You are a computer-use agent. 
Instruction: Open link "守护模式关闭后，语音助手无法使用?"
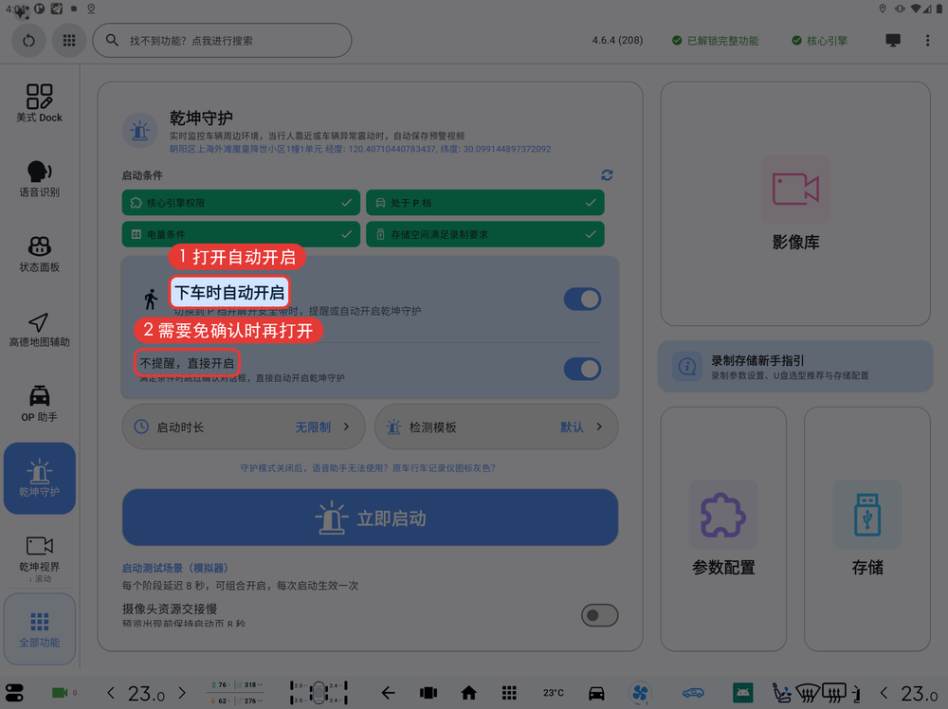click(x=315, y=468)
